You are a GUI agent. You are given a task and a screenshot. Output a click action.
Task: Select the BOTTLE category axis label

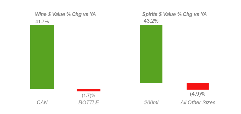click(x=89, y=103)
